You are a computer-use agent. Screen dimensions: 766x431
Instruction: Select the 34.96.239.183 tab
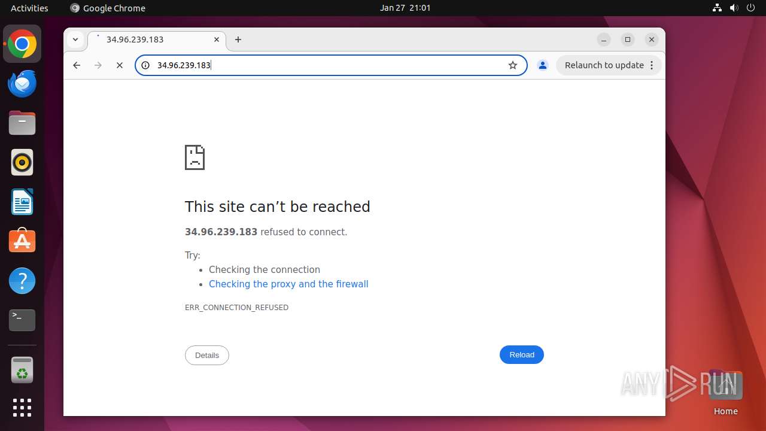coord(157,40)
